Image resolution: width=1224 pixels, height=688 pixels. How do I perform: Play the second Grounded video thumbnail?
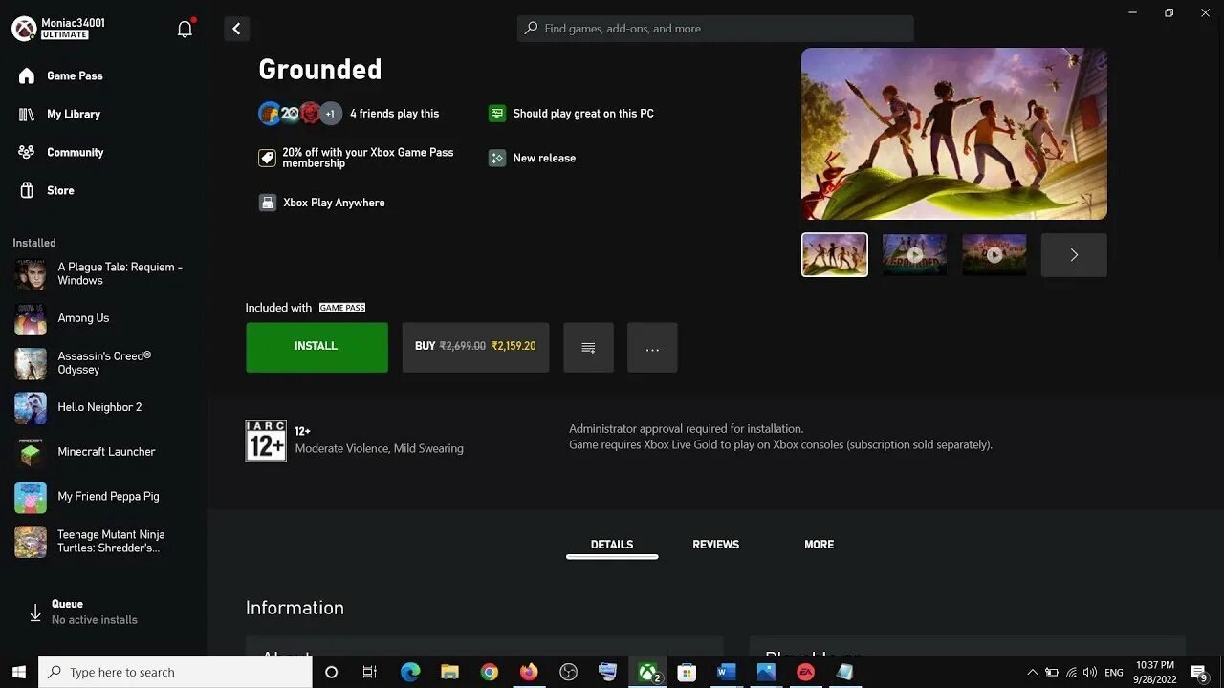coord(914,254)
